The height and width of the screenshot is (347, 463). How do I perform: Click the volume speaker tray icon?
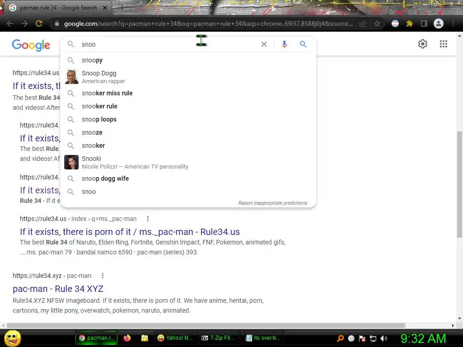(x=384, y=338)
